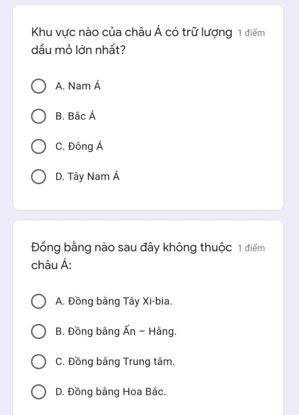Choose the B. Bắc Á radio circle
The height and width of the screenshot is (415, 299).
click(x=38, y=116)
